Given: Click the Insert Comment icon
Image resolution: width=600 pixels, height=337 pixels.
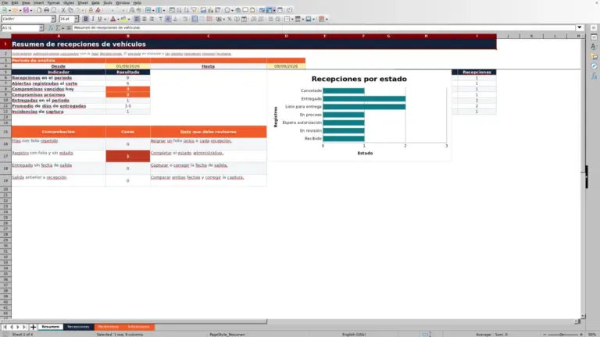Looking at the screenshot, I should coord(245,10).
